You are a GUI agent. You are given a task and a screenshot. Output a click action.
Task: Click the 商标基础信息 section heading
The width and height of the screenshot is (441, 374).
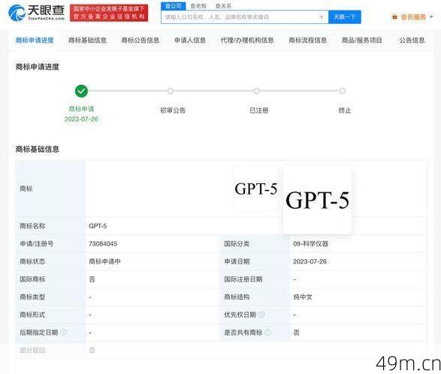click(37, 149)
